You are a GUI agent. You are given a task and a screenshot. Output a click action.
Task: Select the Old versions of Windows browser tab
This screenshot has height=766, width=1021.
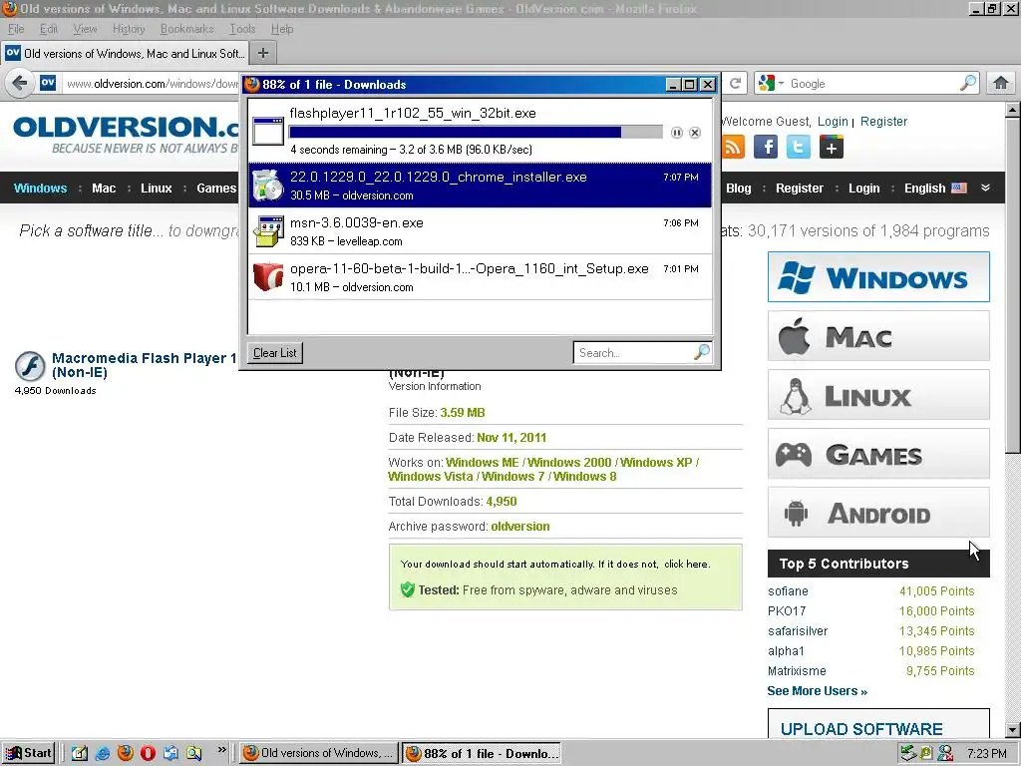(x=125, y=54)
